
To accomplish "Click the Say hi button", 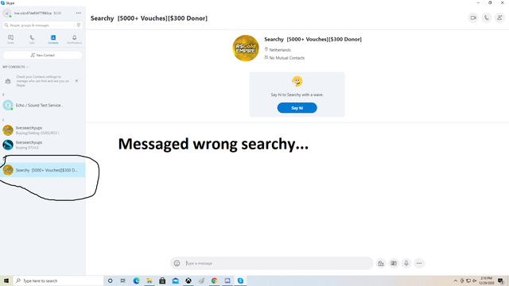I will pos(297,108).
